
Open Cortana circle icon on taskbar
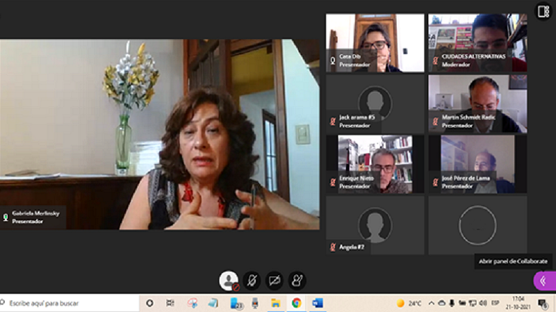coord(149,303)
